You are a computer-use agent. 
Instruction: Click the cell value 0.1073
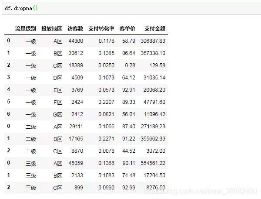click(107, 78)
